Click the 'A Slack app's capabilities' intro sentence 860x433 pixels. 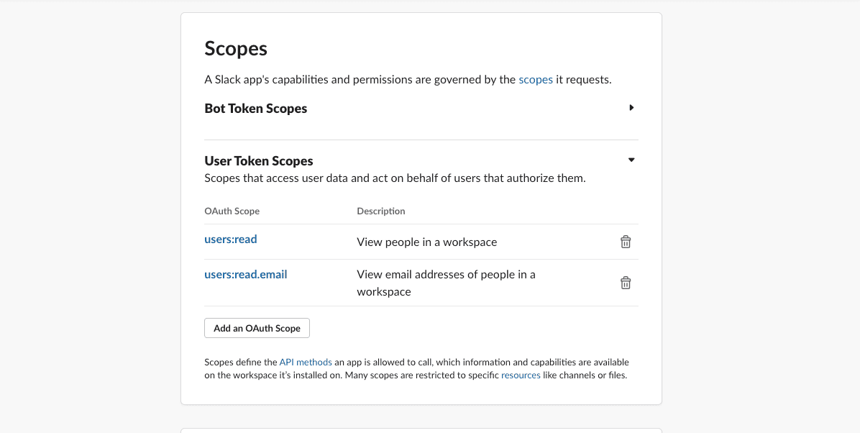pyautogui.click(x=360, y=80)
